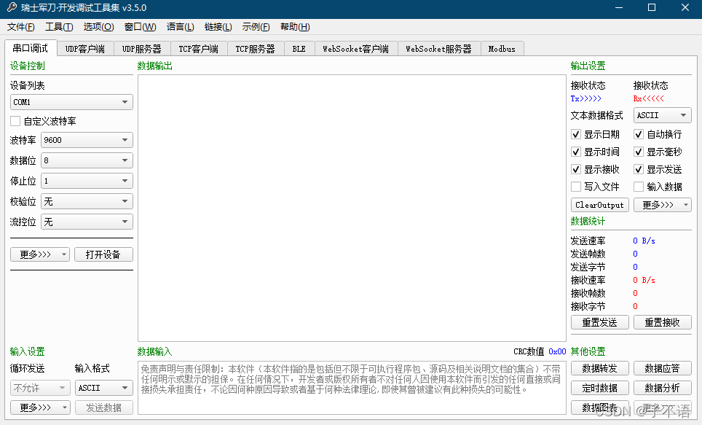Enable the 写入文件 checkbox
The image size is (702, 425).
click(576, 187)
